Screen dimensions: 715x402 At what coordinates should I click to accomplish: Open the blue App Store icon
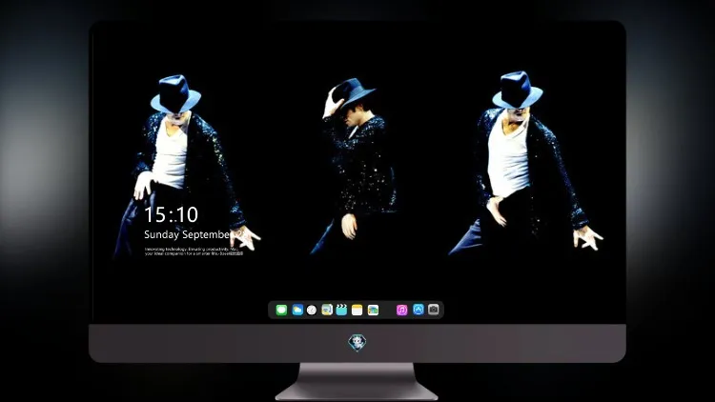click(419, 310)
